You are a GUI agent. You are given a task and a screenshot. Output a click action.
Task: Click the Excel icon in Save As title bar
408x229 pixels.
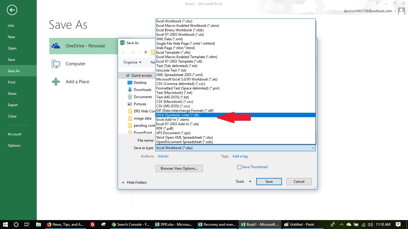click(x=122, y=43)
